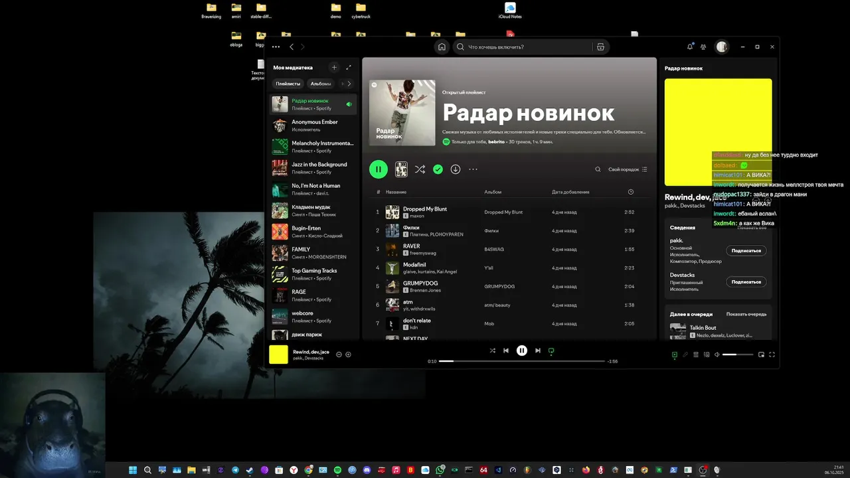Open bebrito profile link in header
The width and height of the screenshot is (850, 478).
point(496,141)
